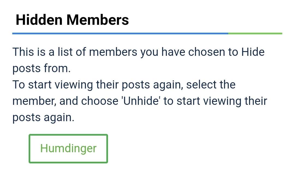The height and width of the screenshot is (171, 285).
Task: Click the Humdinger member button
Action: click(x=68, y=149)
